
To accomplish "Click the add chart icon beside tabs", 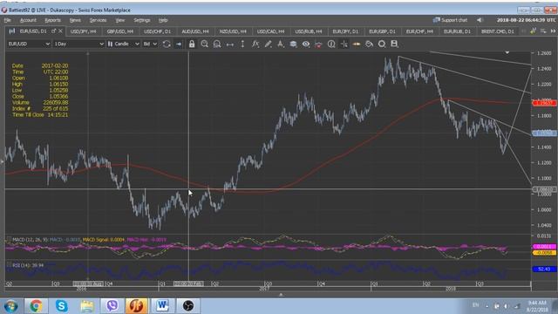I will (x=533, y=31).
